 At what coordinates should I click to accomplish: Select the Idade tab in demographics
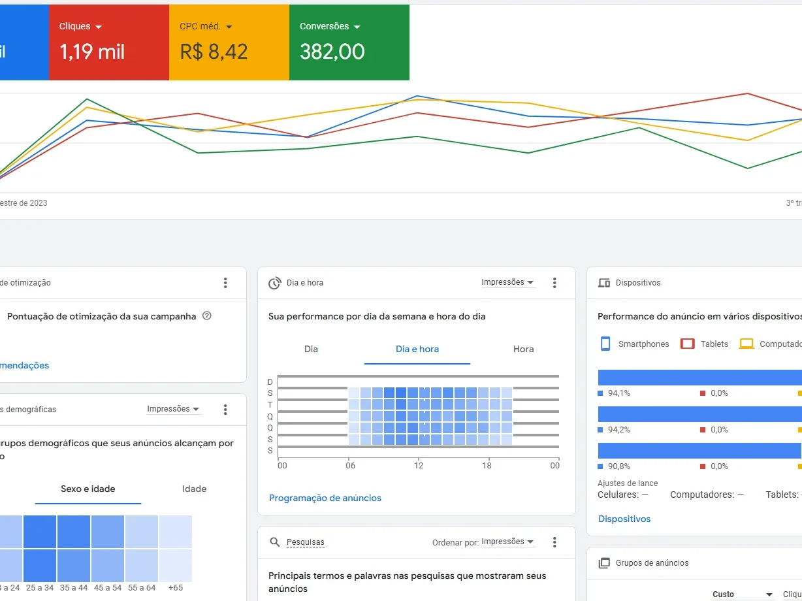(x=194, y=489)
